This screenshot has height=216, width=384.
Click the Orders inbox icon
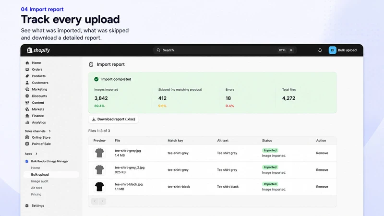pyautogui.click(x=27, y=70)
